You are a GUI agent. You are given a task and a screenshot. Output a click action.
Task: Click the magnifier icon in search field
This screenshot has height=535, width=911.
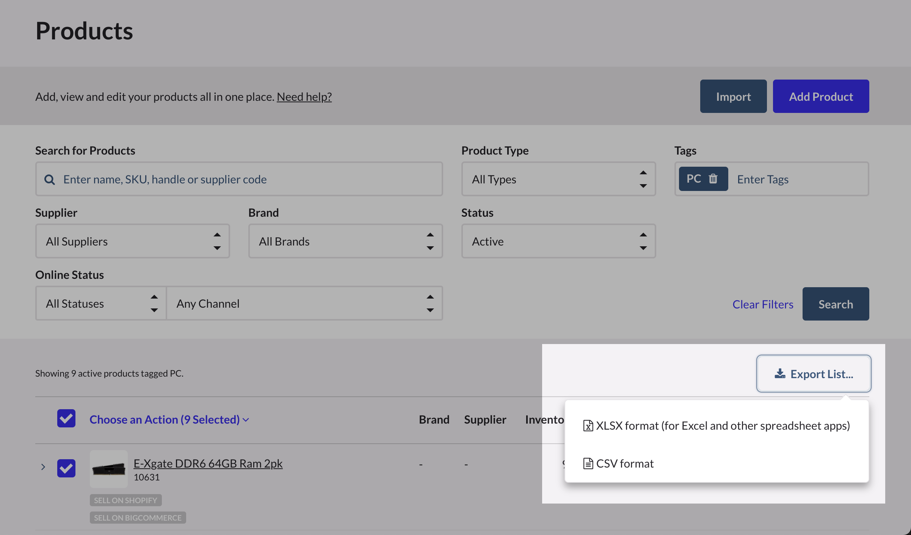point(50,179)
